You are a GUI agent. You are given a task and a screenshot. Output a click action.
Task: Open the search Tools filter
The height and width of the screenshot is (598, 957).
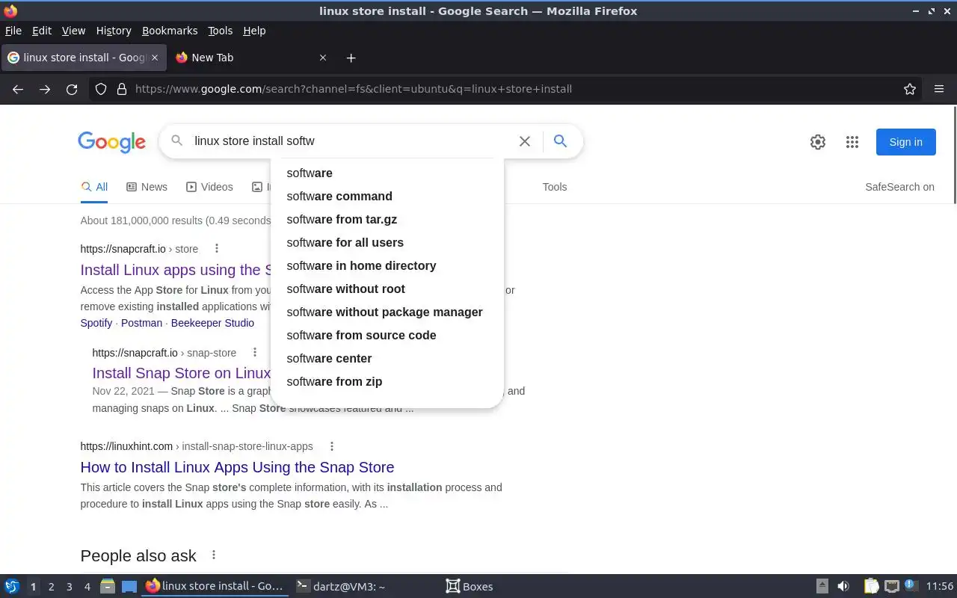tap(555, 187)
